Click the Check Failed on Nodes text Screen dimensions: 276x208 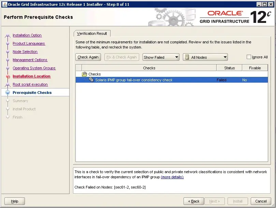110,187
